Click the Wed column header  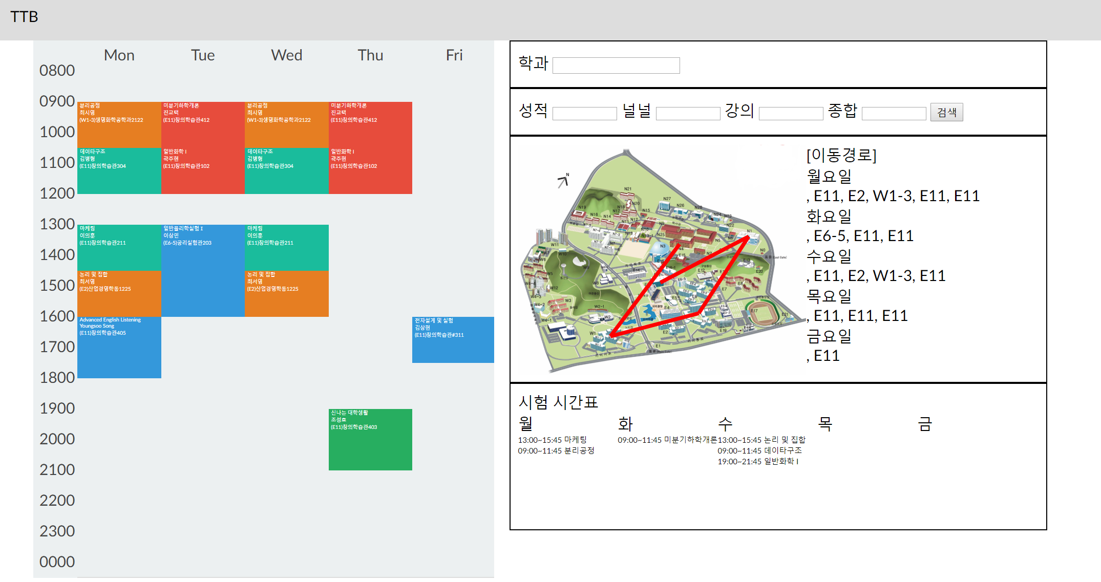286,55
